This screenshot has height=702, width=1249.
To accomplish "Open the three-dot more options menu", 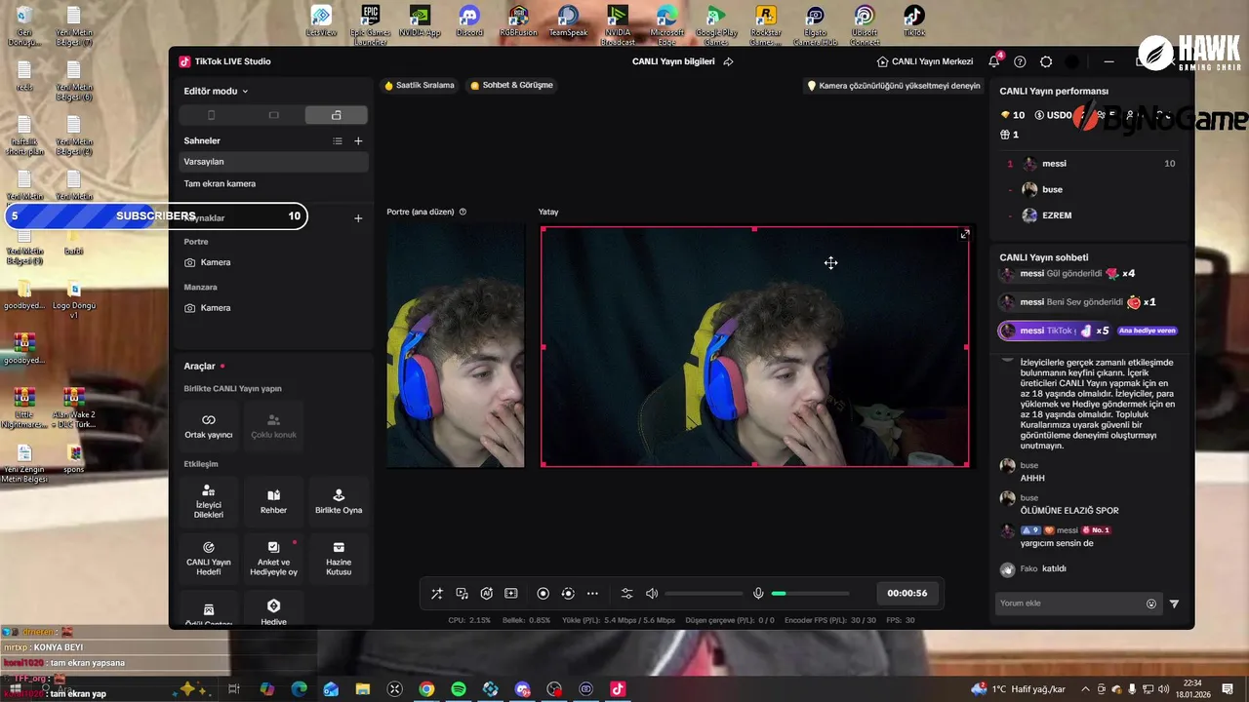I will pos(592,593).
